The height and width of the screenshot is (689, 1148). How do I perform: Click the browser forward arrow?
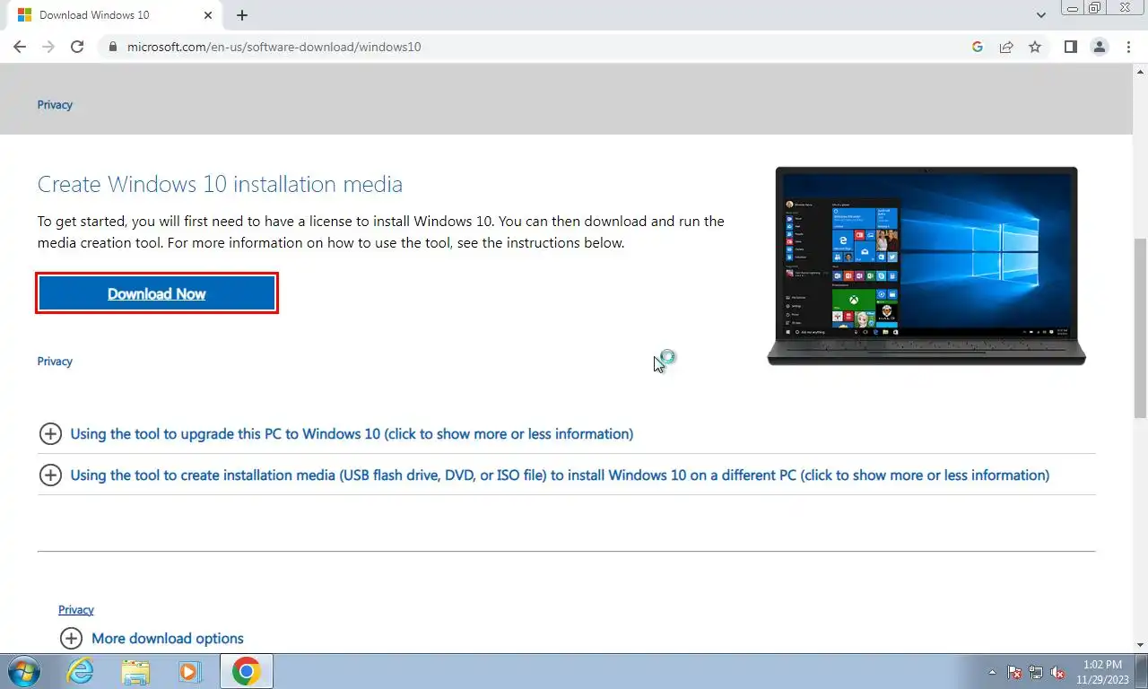(x=48, y=47)
